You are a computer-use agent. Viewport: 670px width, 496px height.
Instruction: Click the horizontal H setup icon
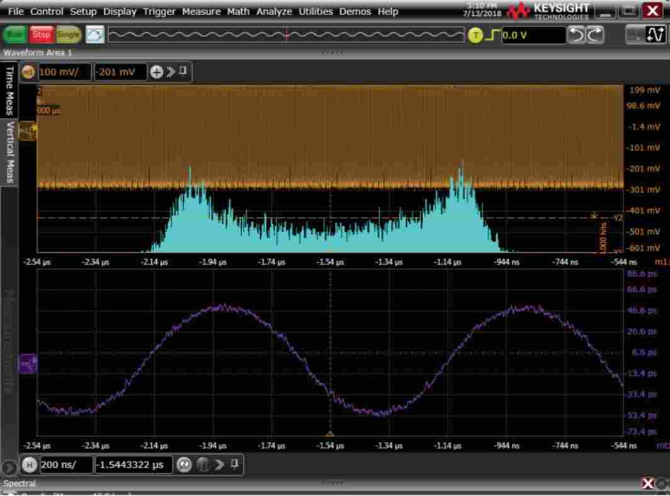pyautogui.click(x=29, y=465)
